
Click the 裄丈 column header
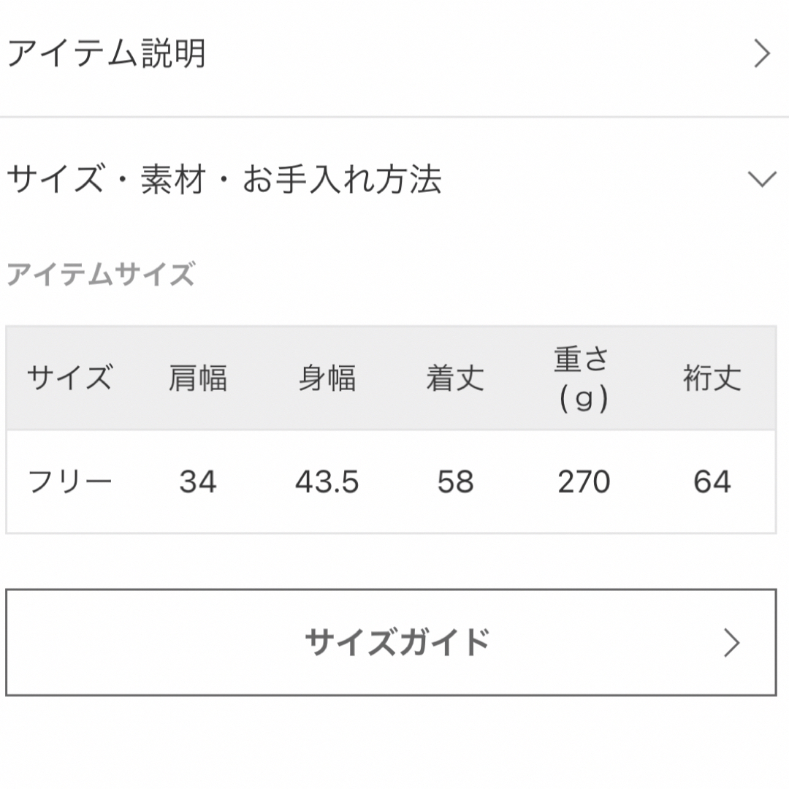coord(712,378)
